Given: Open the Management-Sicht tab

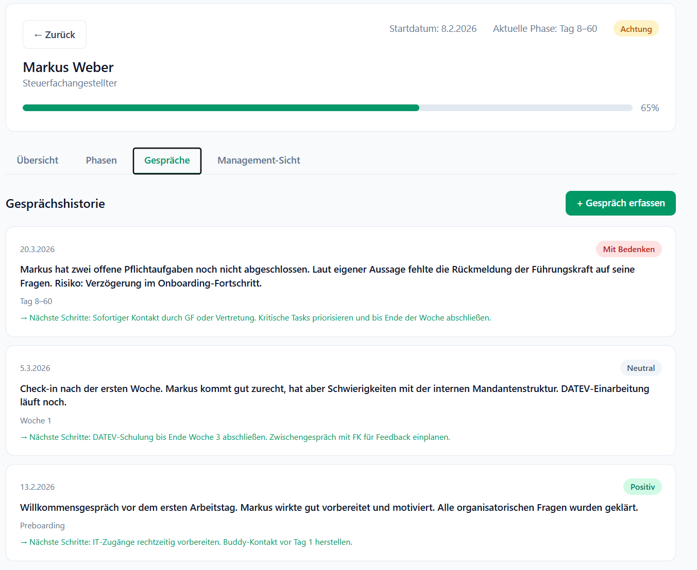Looking at the screenshot, I should point(259,161).
